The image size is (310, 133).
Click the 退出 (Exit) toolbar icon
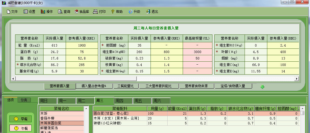pos(148,12)
